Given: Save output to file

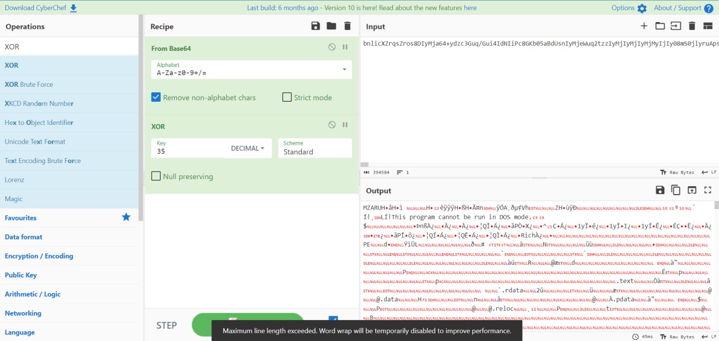Looking at the screenshot, I should click(x=660, y=190).
